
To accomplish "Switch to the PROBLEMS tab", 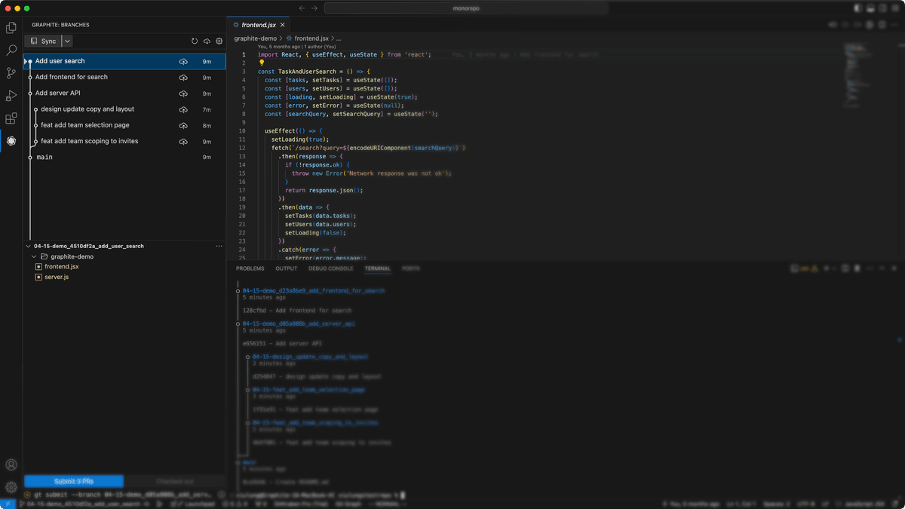I will [x=250, y=268].
